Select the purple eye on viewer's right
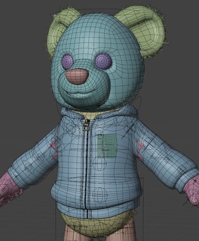The image size is (199, 241). [x=103, y=61]
